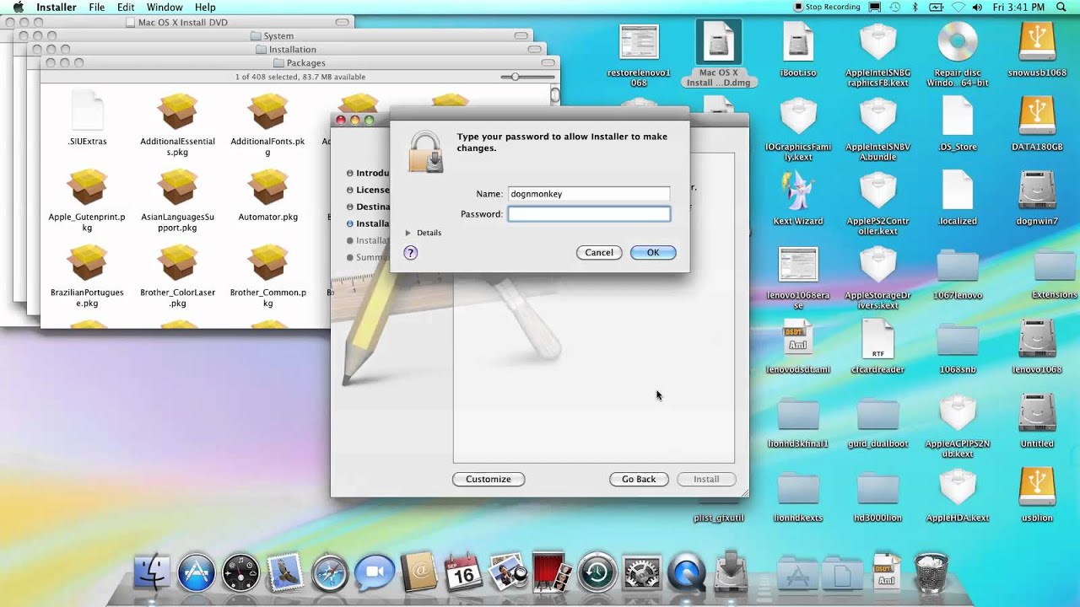Select Mac OS X Install DVD.dmg on desktop
This screenshot has height=607, width=1080.
718,43
